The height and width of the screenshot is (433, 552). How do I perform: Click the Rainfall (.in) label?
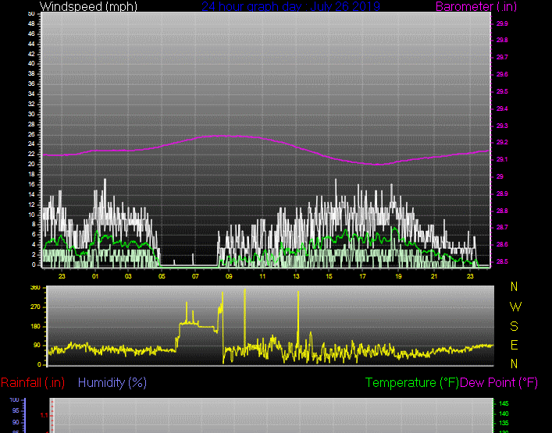pos(33,382)
